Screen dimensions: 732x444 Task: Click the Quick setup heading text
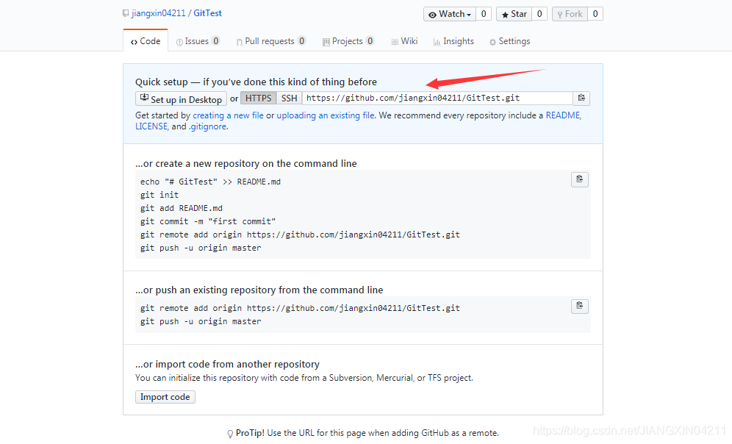click(256, 82)
